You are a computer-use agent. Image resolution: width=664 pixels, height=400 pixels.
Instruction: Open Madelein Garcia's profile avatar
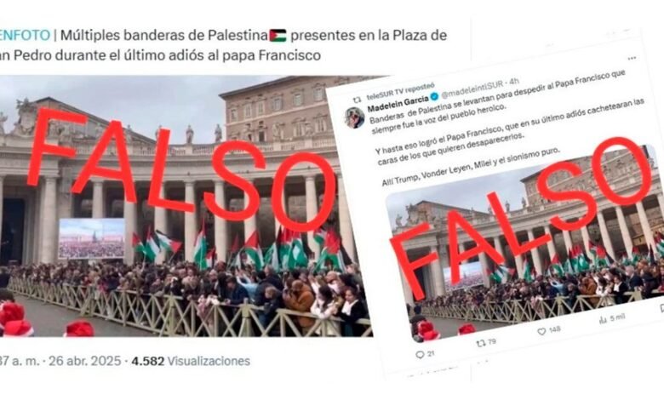pyautogui.click(x=354, y=117)
